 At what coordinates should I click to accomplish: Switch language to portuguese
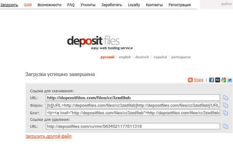[181, 57]
